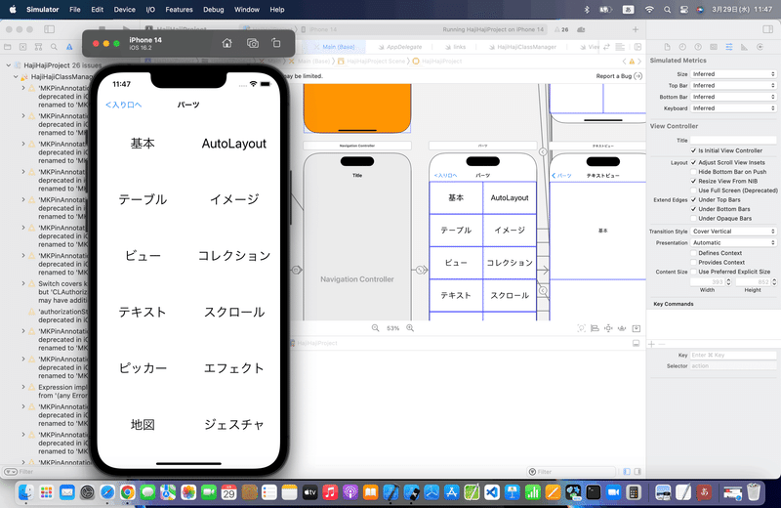This screenshot has width=781, height=508.
Task: Open the Top Bar dropdown
Action: pos(733,85)
